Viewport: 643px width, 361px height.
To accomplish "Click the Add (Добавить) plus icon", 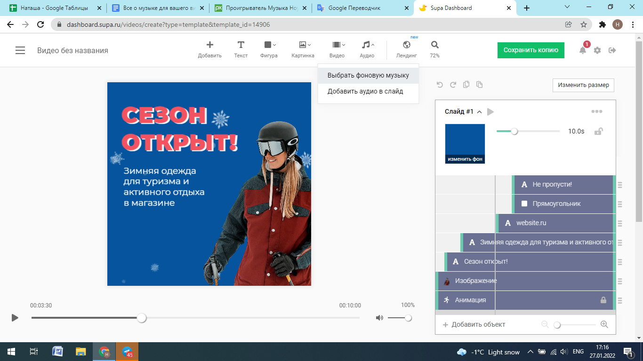I will [209, 45].
